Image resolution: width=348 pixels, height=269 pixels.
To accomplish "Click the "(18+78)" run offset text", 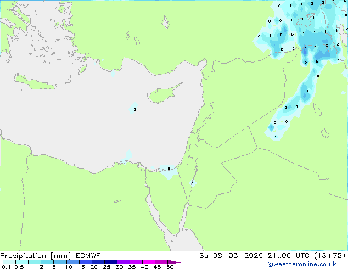I will (x=330, y=256).
